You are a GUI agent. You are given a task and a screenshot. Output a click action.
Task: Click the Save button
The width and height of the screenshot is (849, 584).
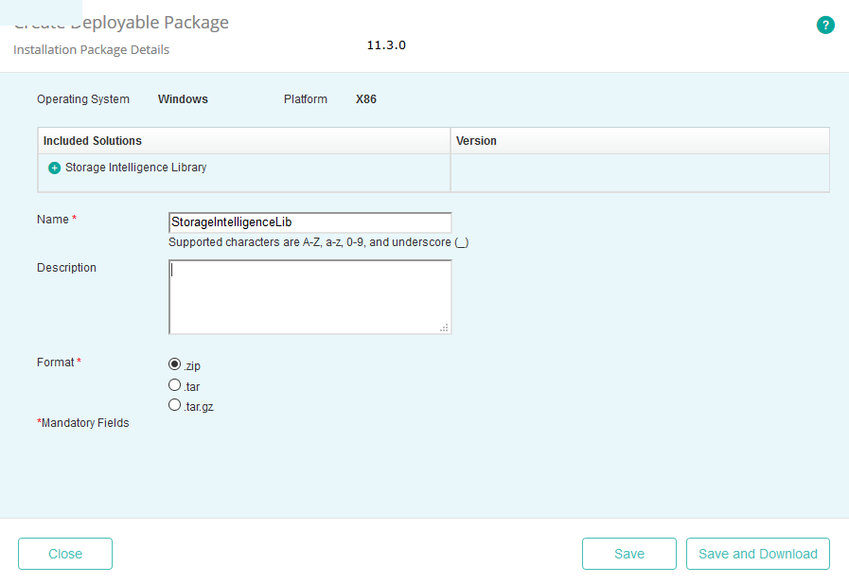click(628, 554)
